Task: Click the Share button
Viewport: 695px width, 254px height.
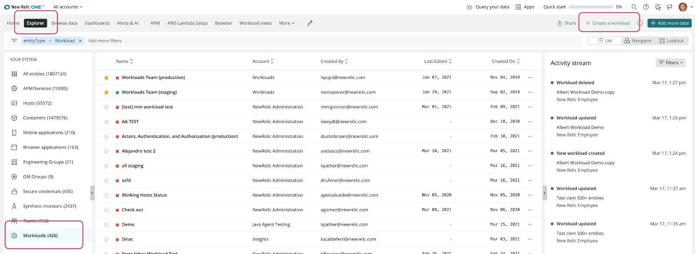Action: pos(567,23)
